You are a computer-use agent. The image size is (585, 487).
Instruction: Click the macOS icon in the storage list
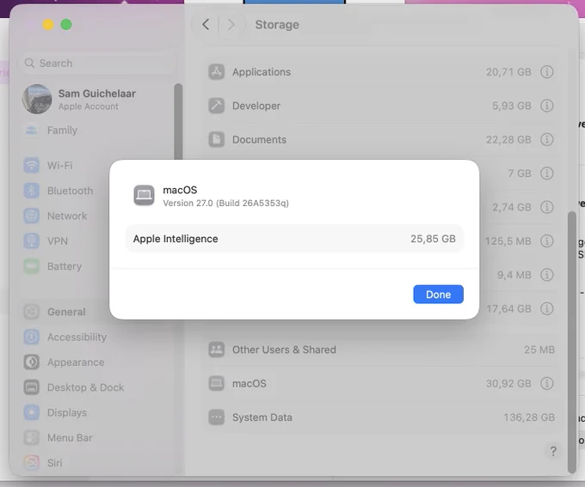coord(217,383)
